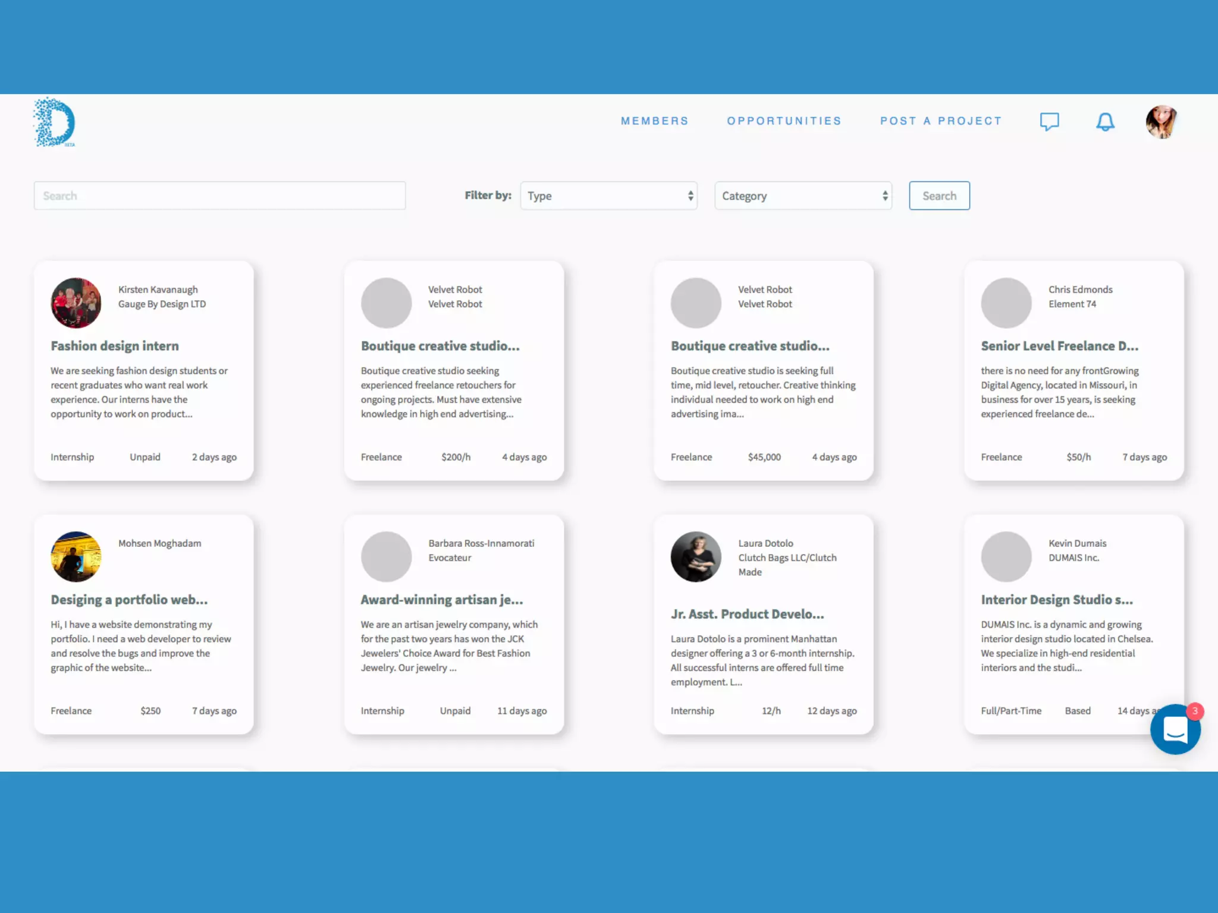Select Post a Project in the navigation
The image size is (1218, 913).
[941, 121]
